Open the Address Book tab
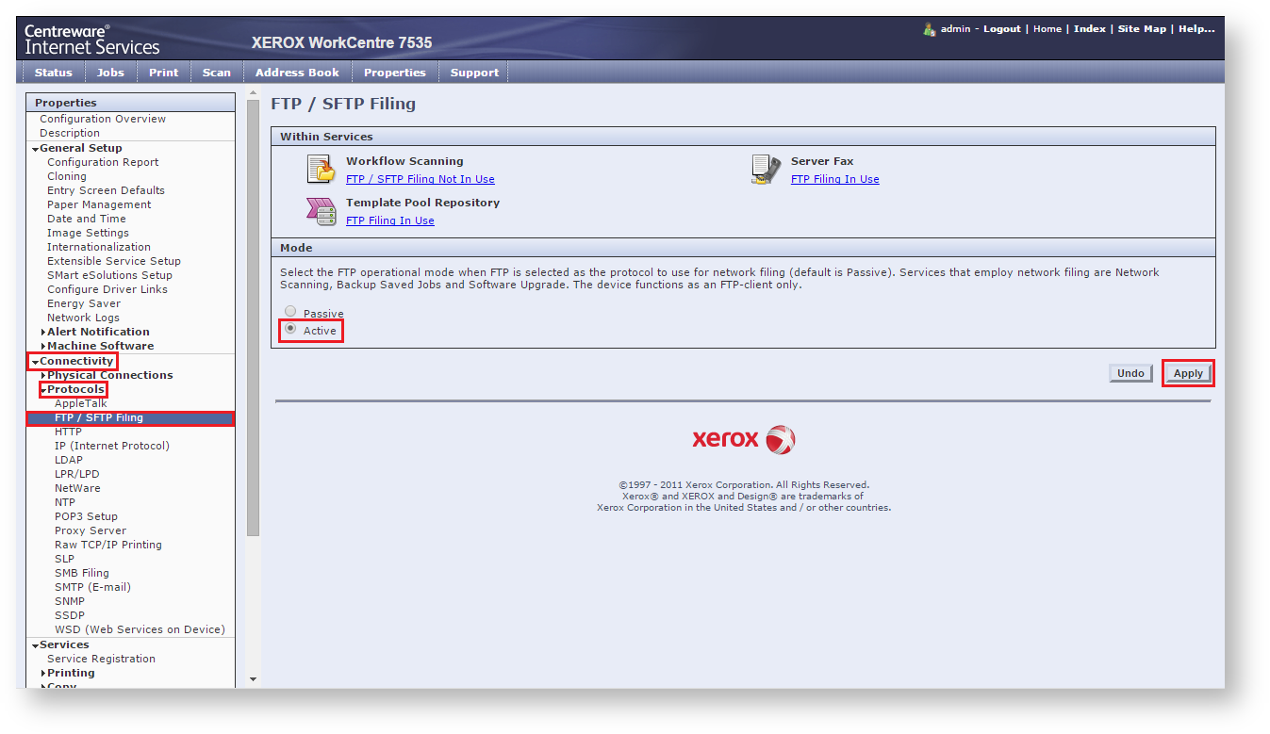Viewport: 1270px width, 734px height. coord(297,73)
